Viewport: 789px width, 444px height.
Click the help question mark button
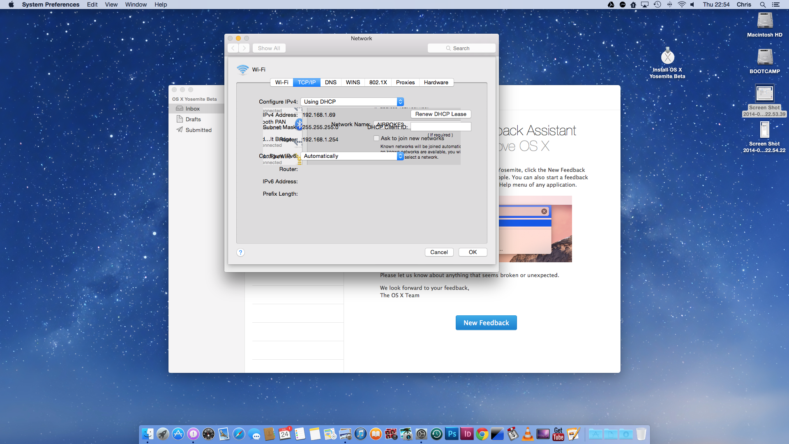coord(241,252)
